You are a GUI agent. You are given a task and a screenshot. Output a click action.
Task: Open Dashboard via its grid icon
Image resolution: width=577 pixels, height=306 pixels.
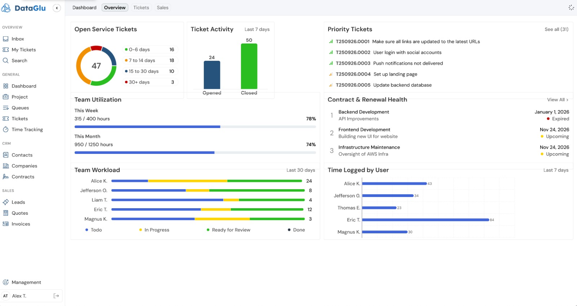coord(6,86)
